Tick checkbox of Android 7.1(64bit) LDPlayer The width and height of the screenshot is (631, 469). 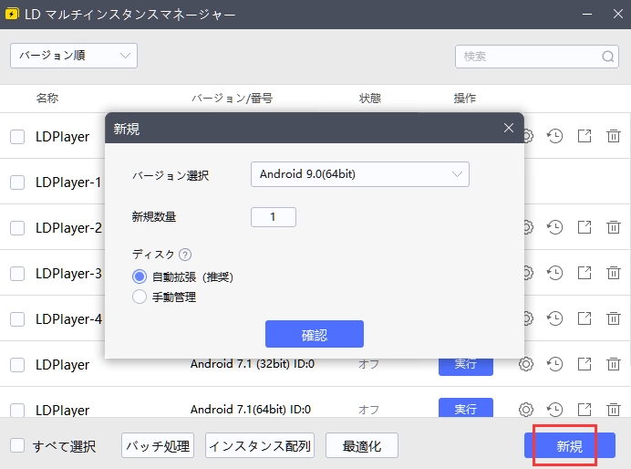[17, 411]
